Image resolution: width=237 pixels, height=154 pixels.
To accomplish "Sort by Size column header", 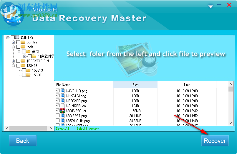I will coord(135,84).
